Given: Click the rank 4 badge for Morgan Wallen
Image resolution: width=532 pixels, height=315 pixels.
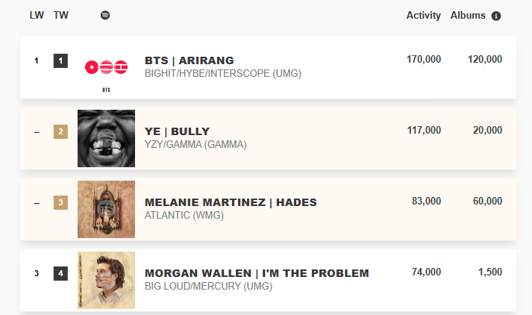Looking at the screenshot, I should [60, 273].
